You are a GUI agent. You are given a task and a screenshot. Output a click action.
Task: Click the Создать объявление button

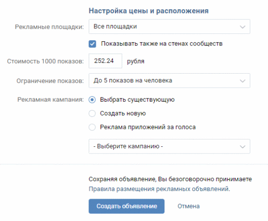pos(126,206)
